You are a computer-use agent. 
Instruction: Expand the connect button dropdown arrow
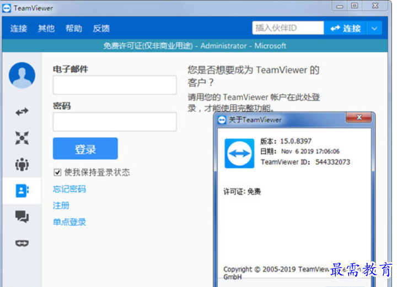pos(374,28)
